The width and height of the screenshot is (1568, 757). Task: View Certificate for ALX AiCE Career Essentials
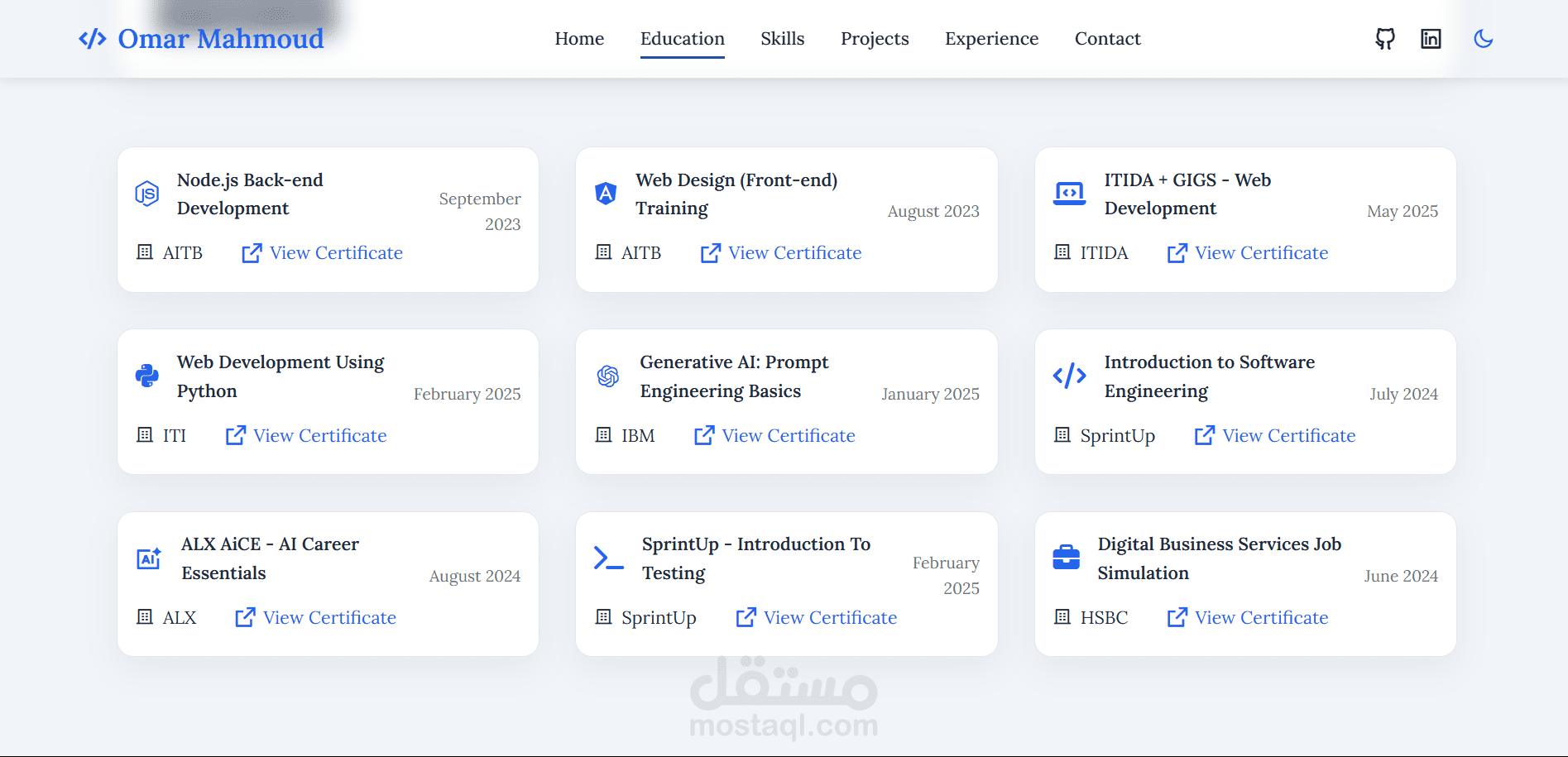[x=315, y=617]
